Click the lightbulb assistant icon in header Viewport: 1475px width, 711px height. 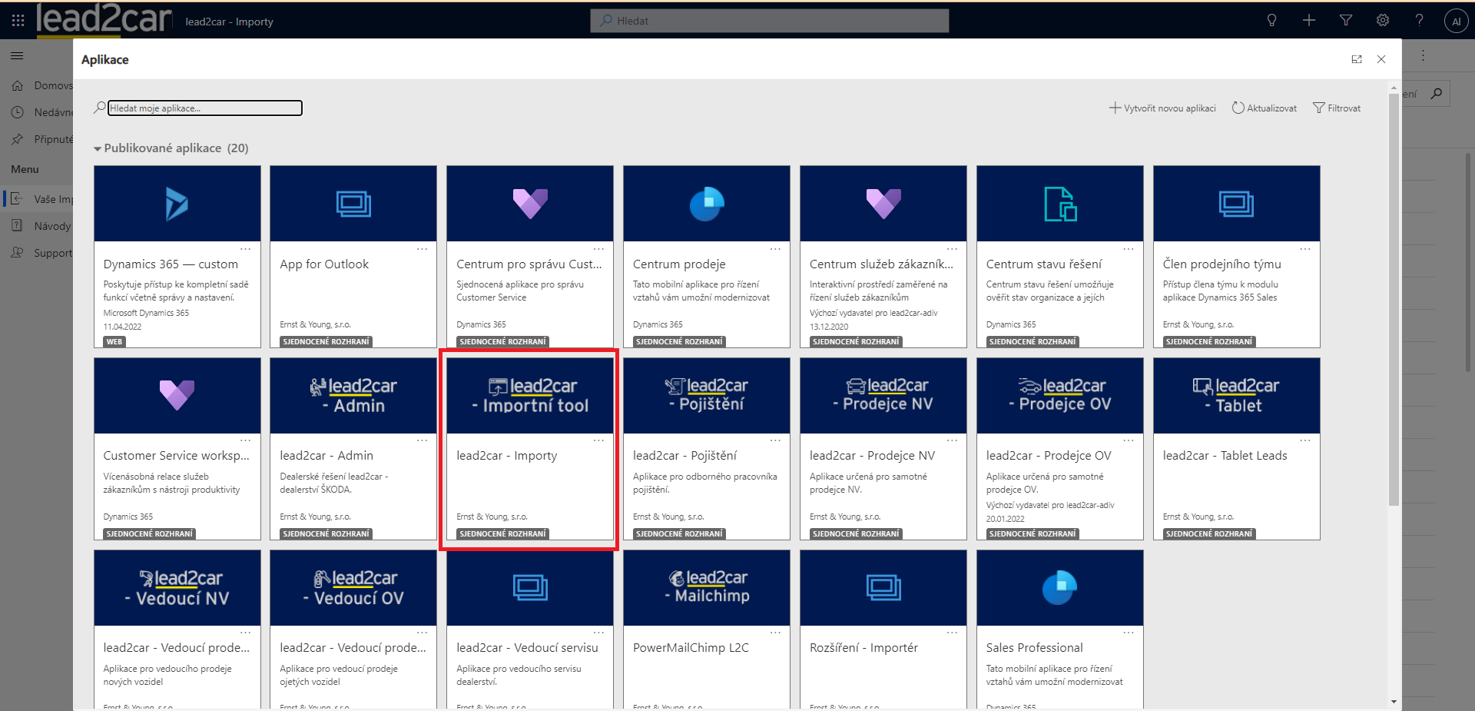[x=1271, y=21]
